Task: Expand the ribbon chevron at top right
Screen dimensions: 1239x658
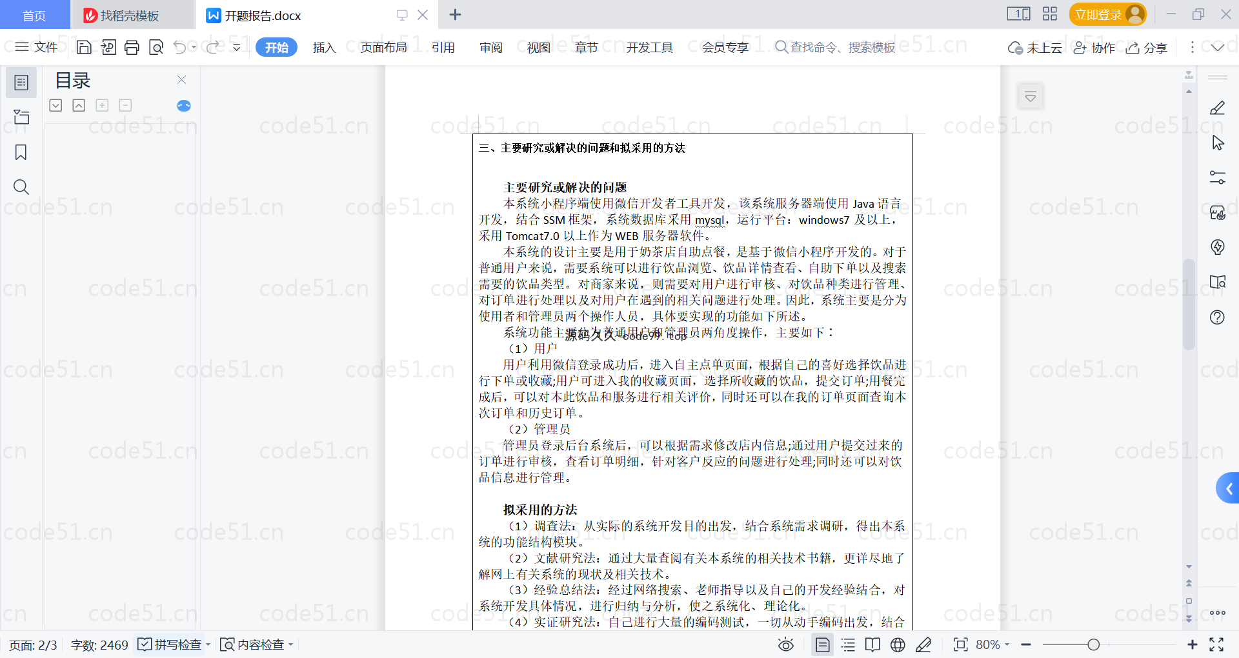Action: [1218, 47]
